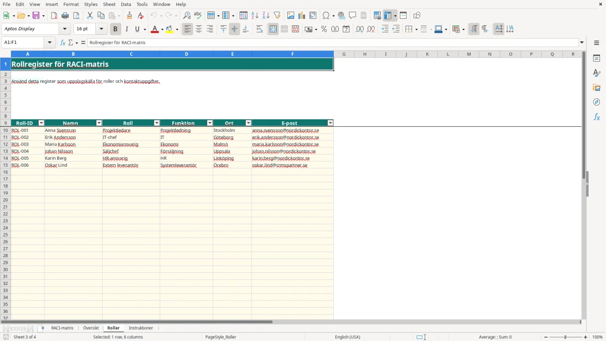Insert an image from the toolbar
Viewport: 606px width, 341px height.
[291, 16]
